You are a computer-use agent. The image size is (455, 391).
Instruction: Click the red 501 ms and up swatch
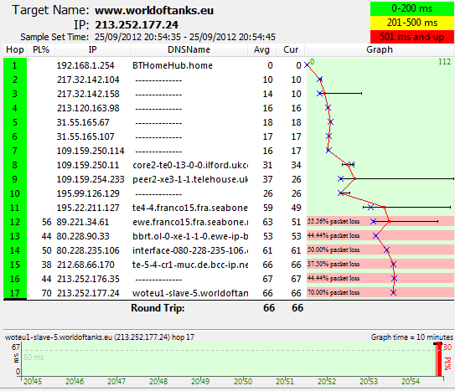412,37
